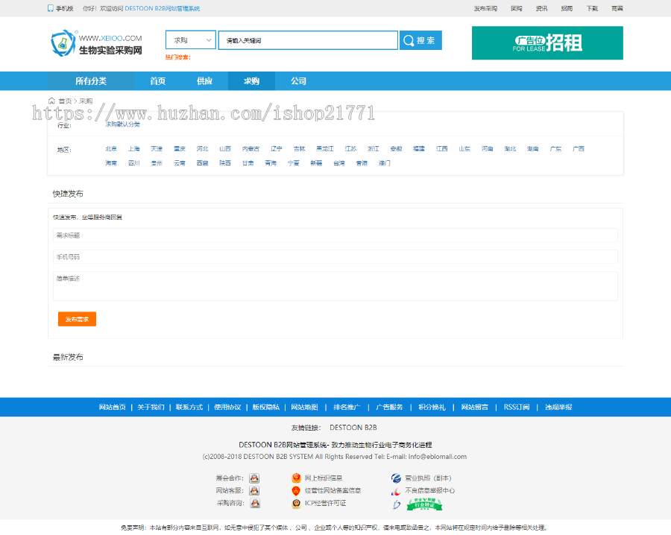The image size is (671, 535).
Task: Click the 采购咨询 QQ icon
Action: pos(253,502)
